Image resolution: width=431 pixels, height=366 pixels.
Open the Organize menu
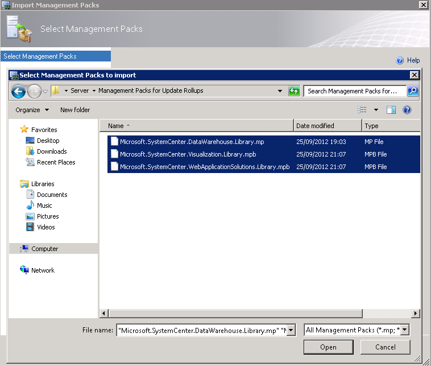coord(32,110)
